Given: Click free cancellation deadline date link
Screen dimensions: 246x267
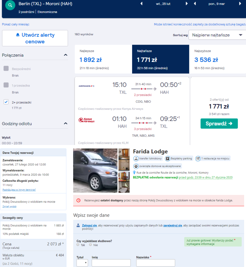Looking at the screenshot, I should [x=206, y=177].
